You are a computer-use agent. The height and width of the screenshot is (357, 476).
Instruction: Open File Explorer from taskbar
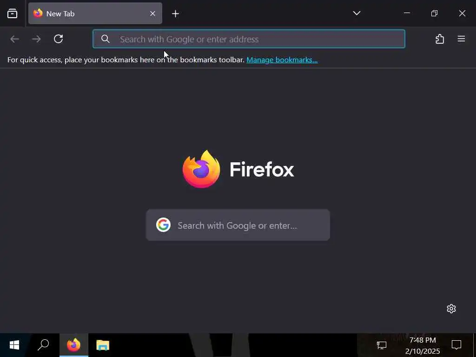103,345
